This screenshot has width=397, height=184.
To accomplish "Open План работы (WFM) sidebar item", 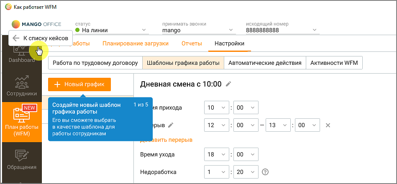I will (x=22, y=122).
